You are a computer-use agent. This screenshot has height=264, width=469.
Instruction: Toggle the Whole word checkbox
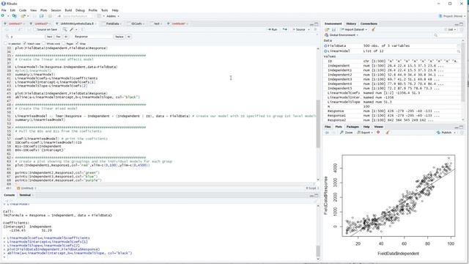click(x=44, y=43)
